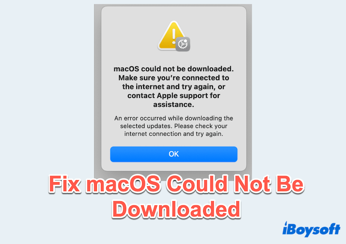Click the "Make sure you're connected to" line
Screen dimensions: 346x244
[174, 78]
